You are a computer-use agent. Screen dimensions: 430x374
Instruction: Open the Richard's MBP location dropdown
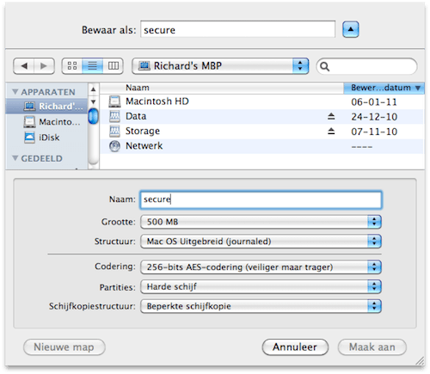point(220,66)
